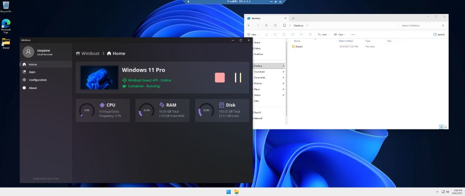Screen dimensions: 465x196
Task: Switch to large thumbnails view in Explorer
Action: [445, 127]
